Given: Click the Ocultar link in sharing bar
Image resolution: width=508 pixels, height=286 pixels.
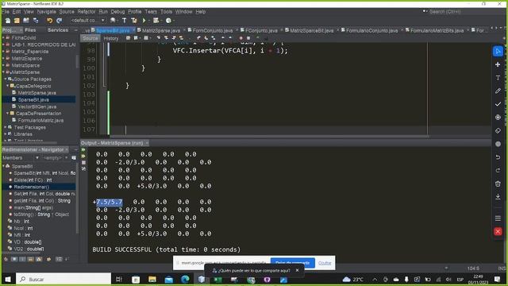Looking at the screenshot, I should click(325, 263).
